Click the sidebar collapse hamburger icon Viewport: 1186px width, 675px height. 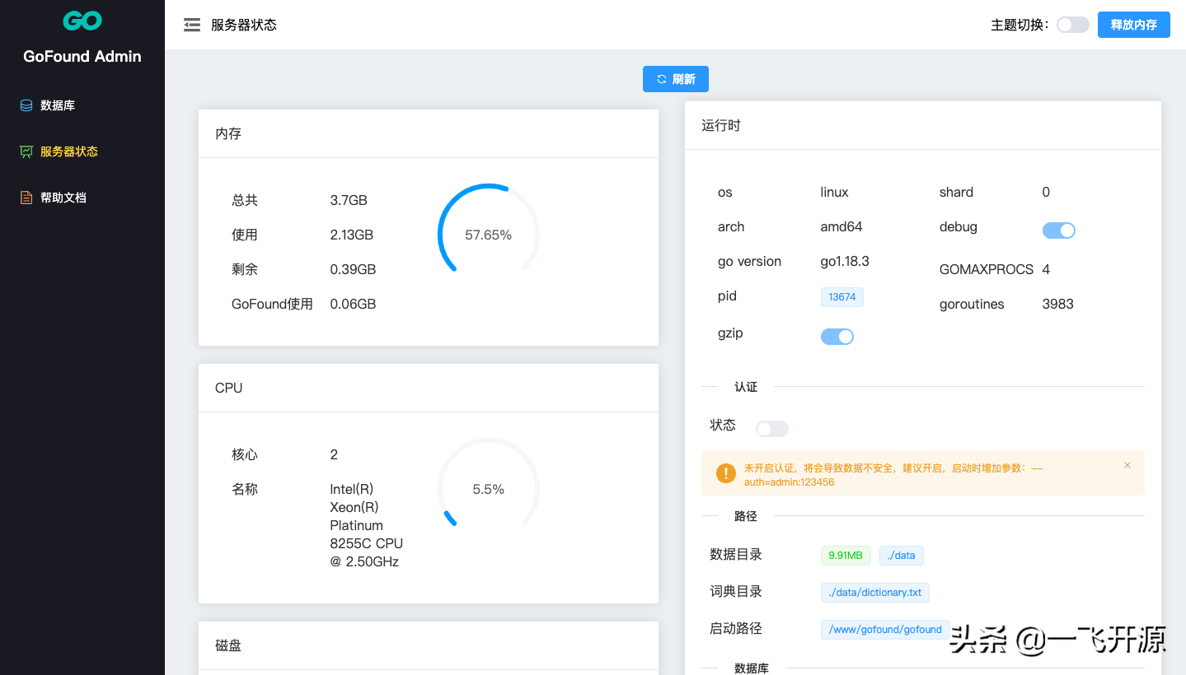click(192, 25)
